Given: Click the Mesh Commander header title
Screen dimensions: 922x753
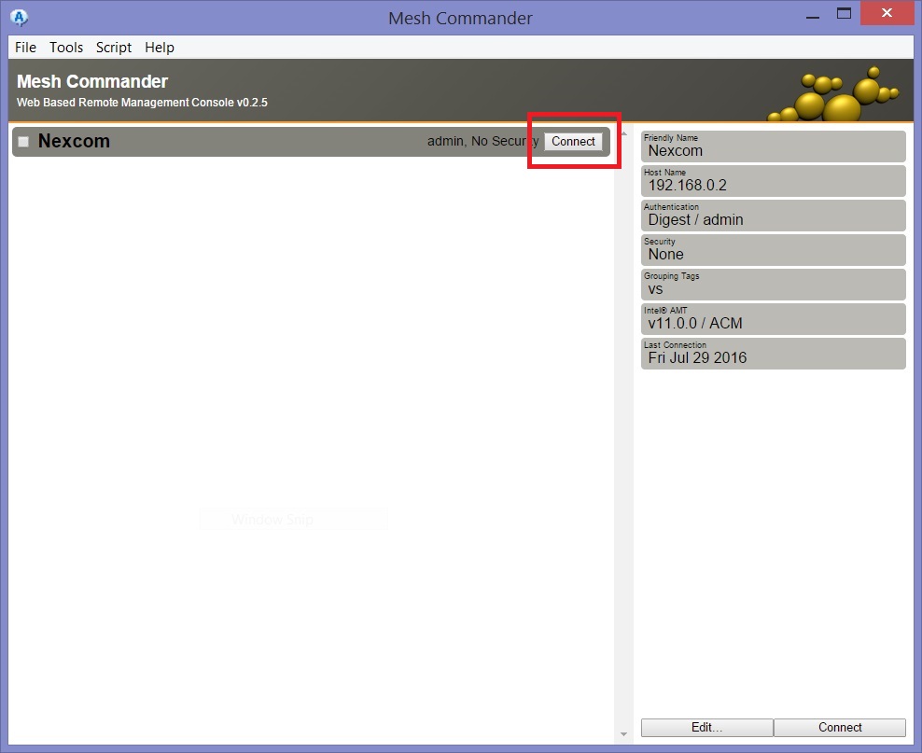Looking at the screenshot, I should (92, 81).
